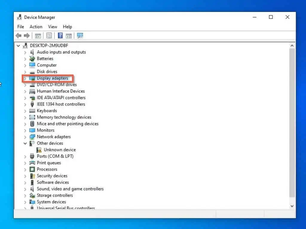306x229 pixels.
Task: Select Sound, video and game controllers
Action: click(70, 189)
